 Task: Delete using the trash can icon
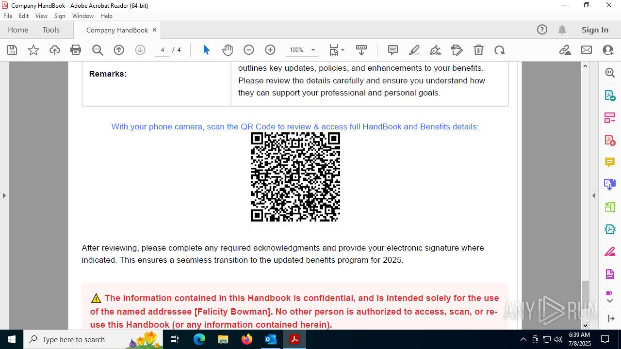point(478,50)
